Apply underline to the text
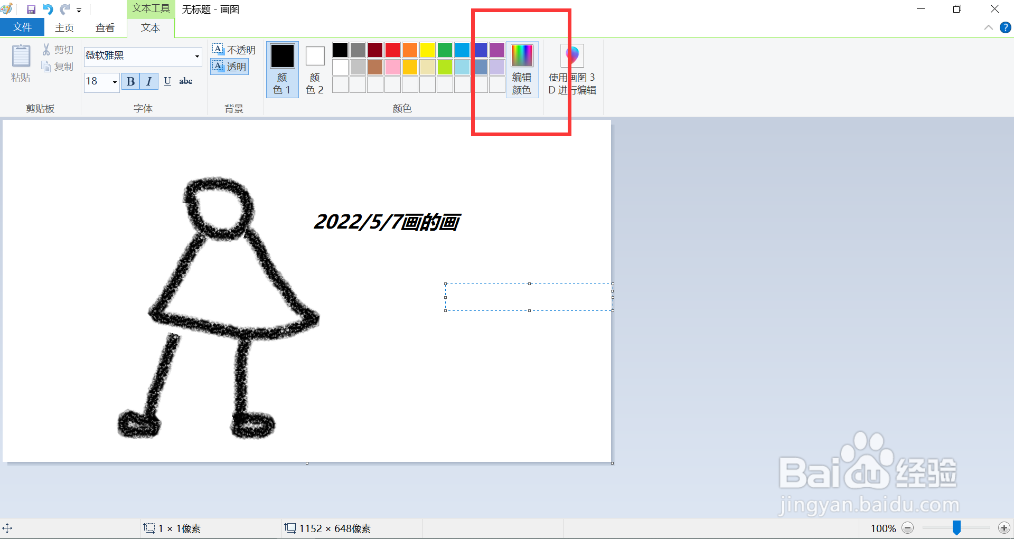The height and width of the screenshot is (539, 1014). point(167,81)
